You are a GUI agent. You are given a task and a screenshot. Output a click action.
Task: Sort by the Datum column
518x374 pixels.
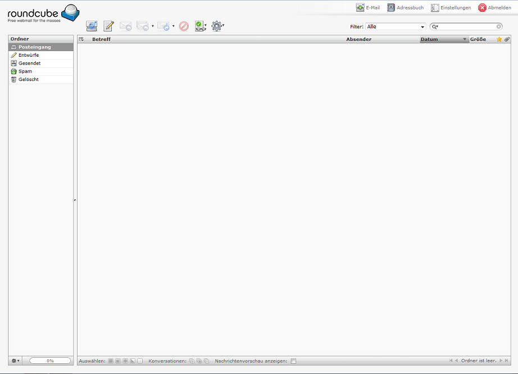point(444,39)
